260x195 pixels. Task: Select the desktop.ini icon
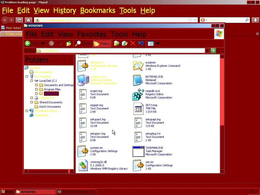pos(83,66)
